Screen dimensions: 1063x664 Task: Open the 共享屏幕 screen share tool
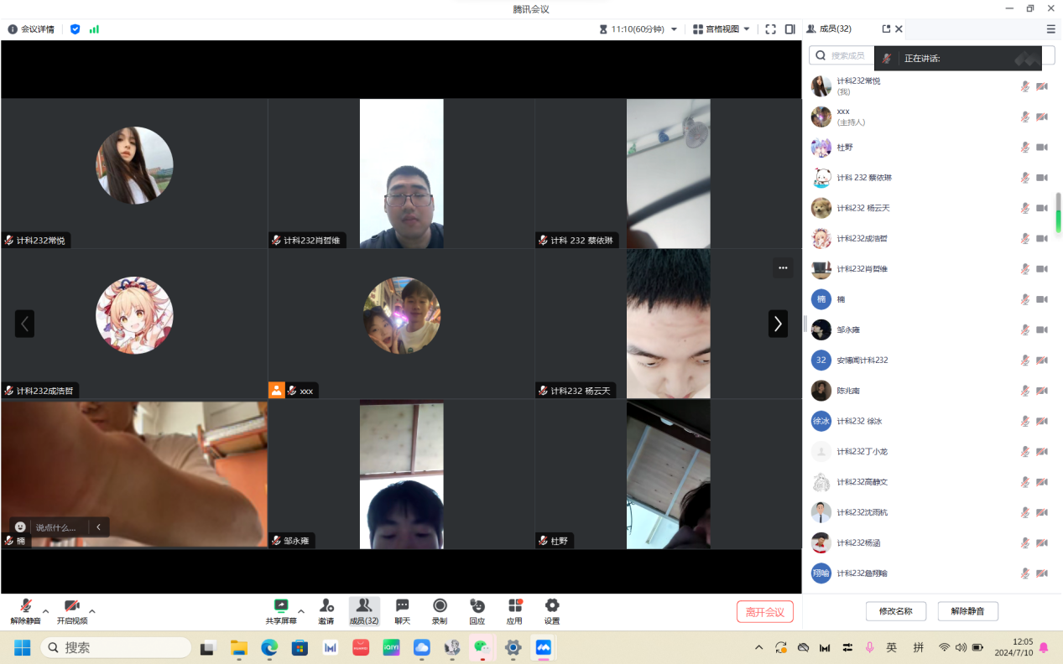(280, 610)
